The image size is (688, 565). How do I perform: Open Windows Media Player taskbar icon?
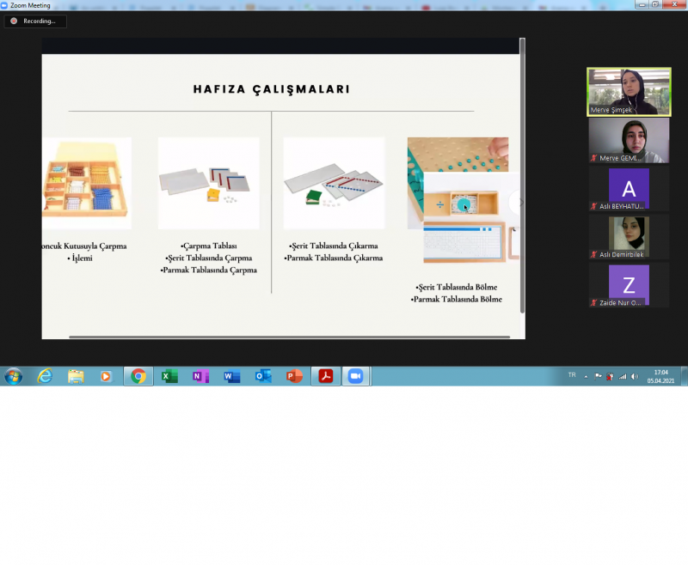[107, 376]
